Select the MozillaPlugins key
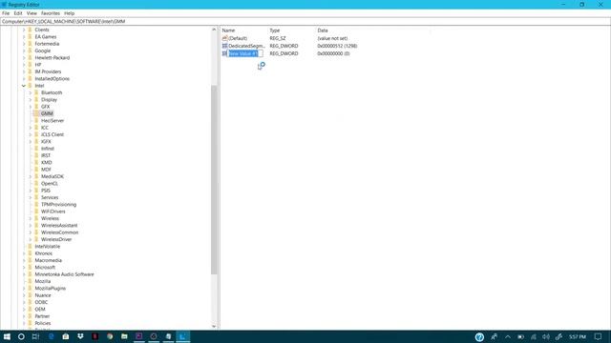 tap(51, 288)
